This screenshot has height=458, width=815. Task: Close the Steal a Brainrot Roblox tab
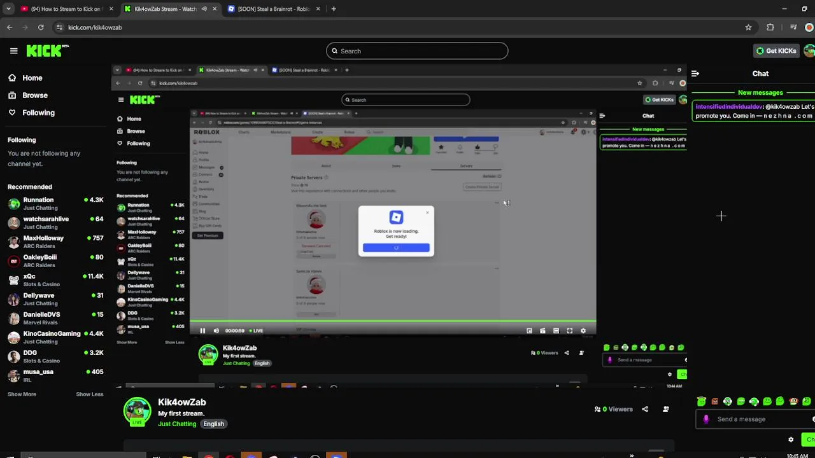click(x=318, y=9)
